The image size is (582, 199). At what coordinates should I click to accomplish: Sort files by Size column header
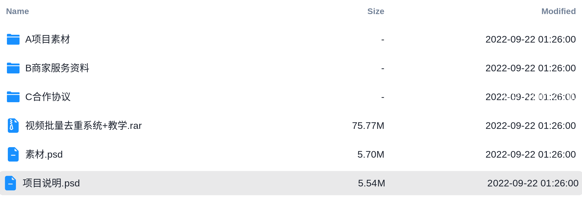[x=376, y=11]
